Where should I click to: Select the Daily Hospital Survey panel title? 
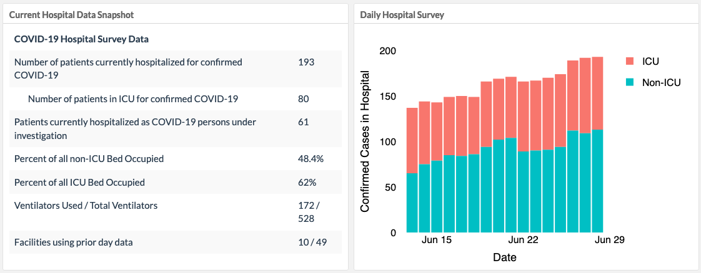pyautogui.click(x=402, y=14)
